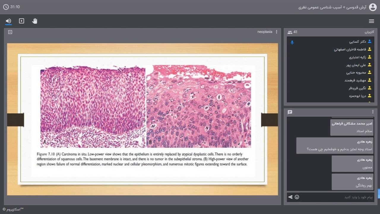The width and height of the screenshot is (380, 214).
Task: Click the play video panel icon in toolbar
Action: 21,21
